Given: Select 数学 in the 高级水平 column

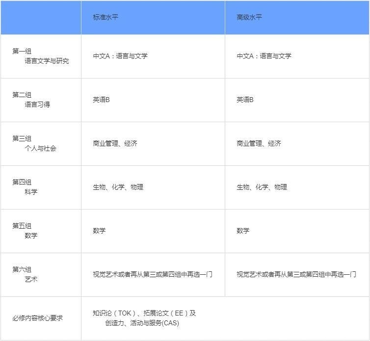Looking at the screenshot, I should 243,231.
